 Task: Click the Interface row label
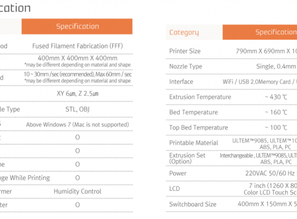click(x=181, y=82)
